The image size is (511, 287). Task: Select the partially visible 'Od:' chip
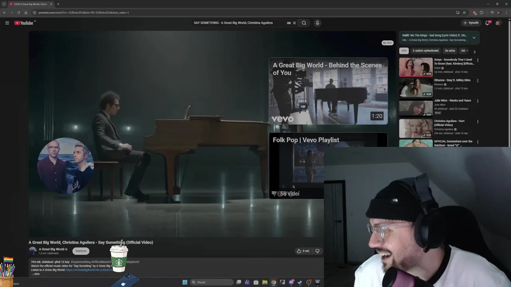tap(464, 51)
